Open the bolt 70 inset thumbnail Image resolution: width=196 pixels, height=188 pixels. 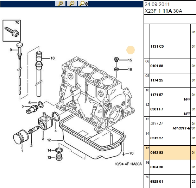point(12,31)
